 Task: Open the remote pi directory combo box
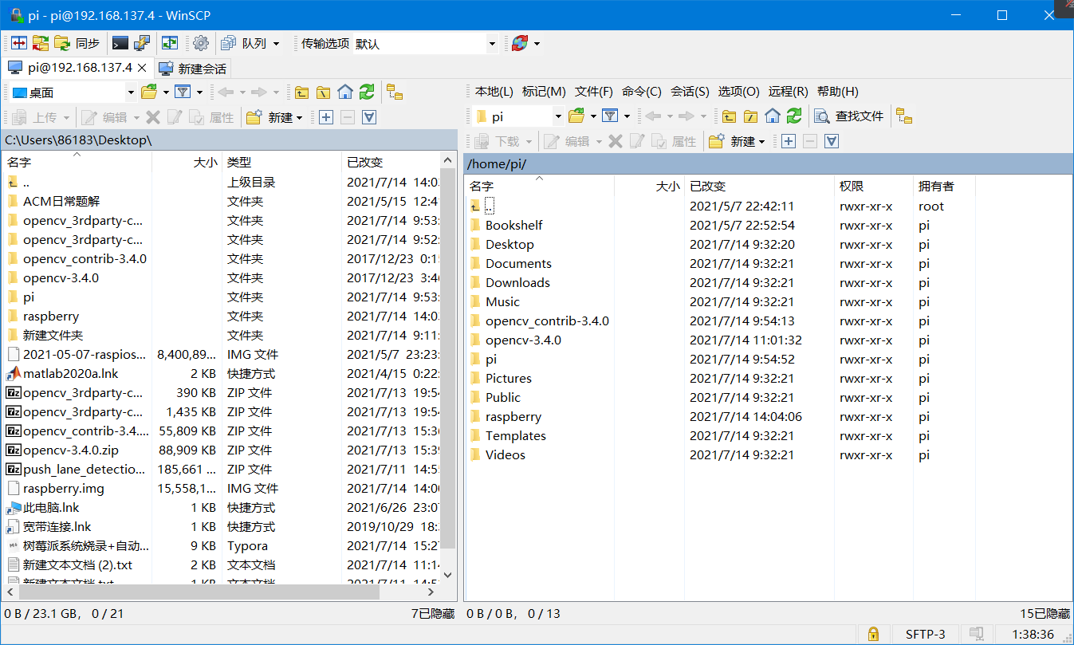518,116
